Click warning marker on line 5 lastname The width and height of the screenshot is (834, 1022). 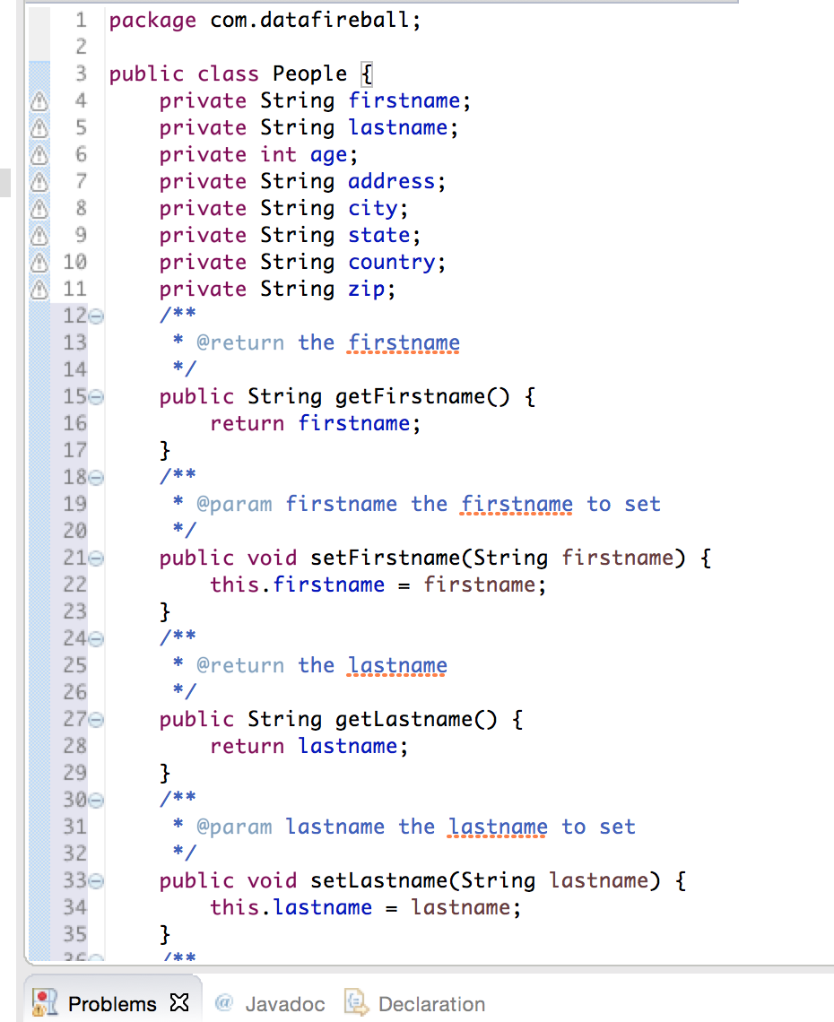tap(39, 127)
